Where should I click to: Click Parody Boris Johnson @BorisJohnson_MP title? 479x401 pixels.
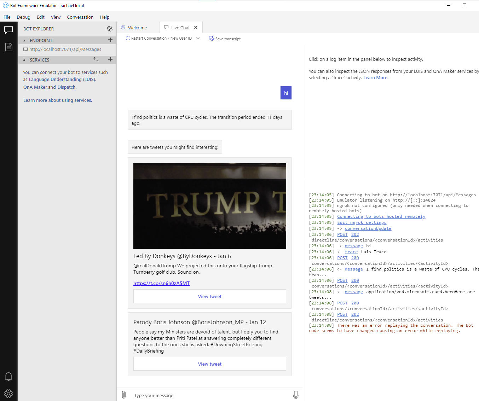click(x=200, y=322)
